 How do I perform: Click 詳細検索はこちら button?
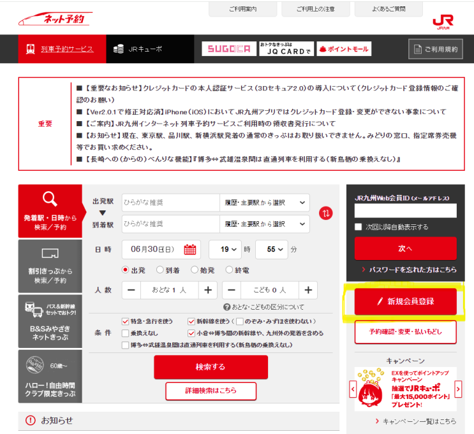point(211,391)
